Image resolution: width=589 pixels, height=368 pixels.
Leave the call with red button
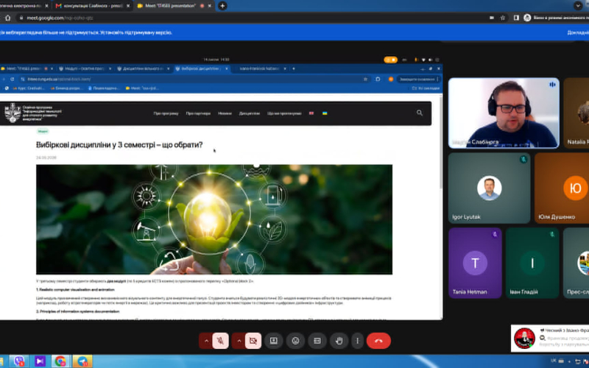click(x=378, y=341)
